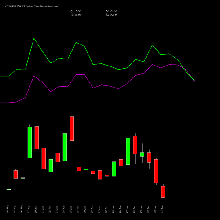Click the '27 May' date label

pos(29,209)
